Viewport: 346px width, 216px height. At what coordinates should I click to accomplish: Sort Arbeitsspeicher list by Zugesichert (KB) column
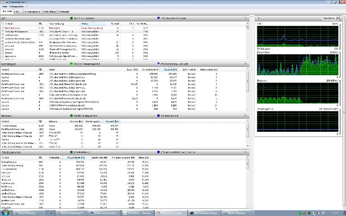tap(74, 158)
